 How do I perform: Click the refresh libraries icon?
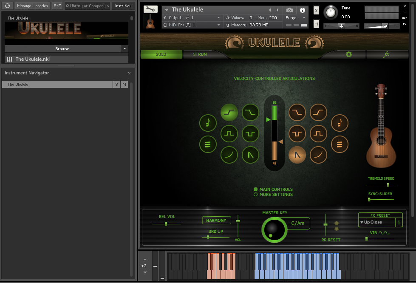(7, 6)
